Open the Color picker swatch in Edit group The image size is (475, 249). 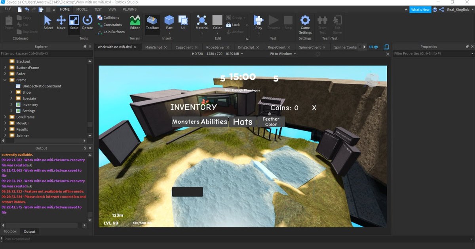[217, 20]
